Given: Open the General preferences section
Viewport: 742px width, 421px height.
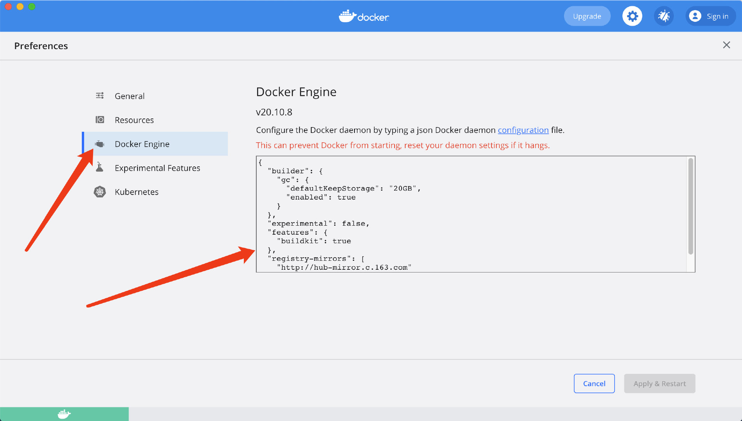Looking at the screenshot, I should (156, 96).
